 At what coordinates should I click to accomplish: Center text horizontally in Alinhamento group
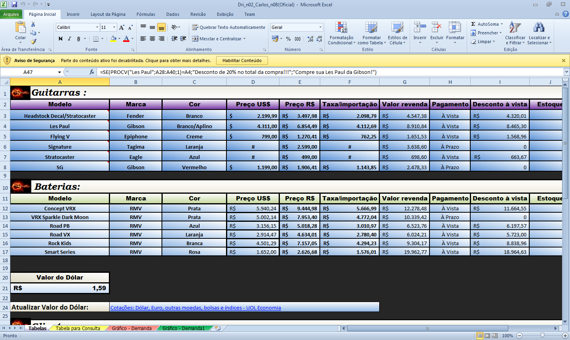152,39
